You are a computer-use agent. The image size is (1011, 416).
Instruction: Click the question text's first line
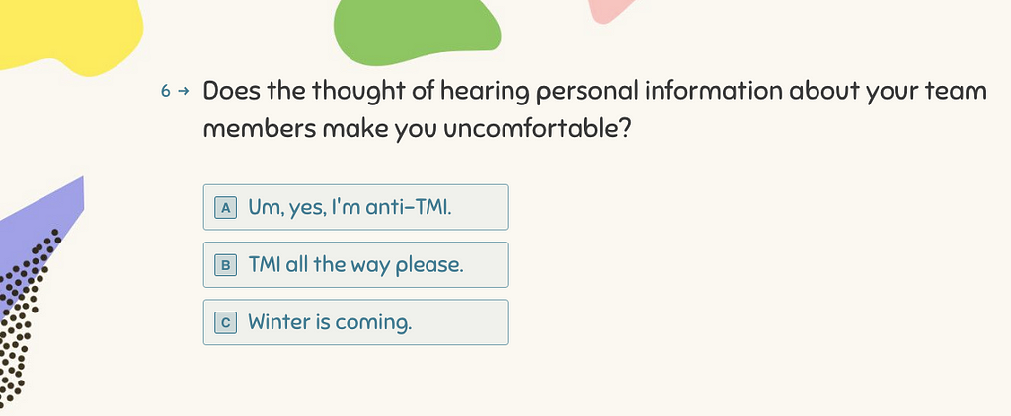594,92
